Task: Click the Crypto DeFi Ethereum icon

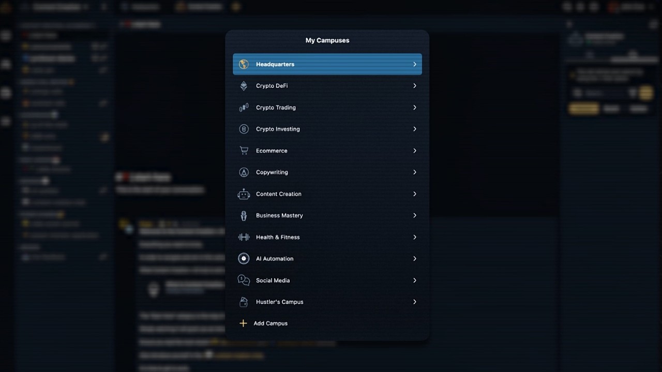Action: (244, 86)
